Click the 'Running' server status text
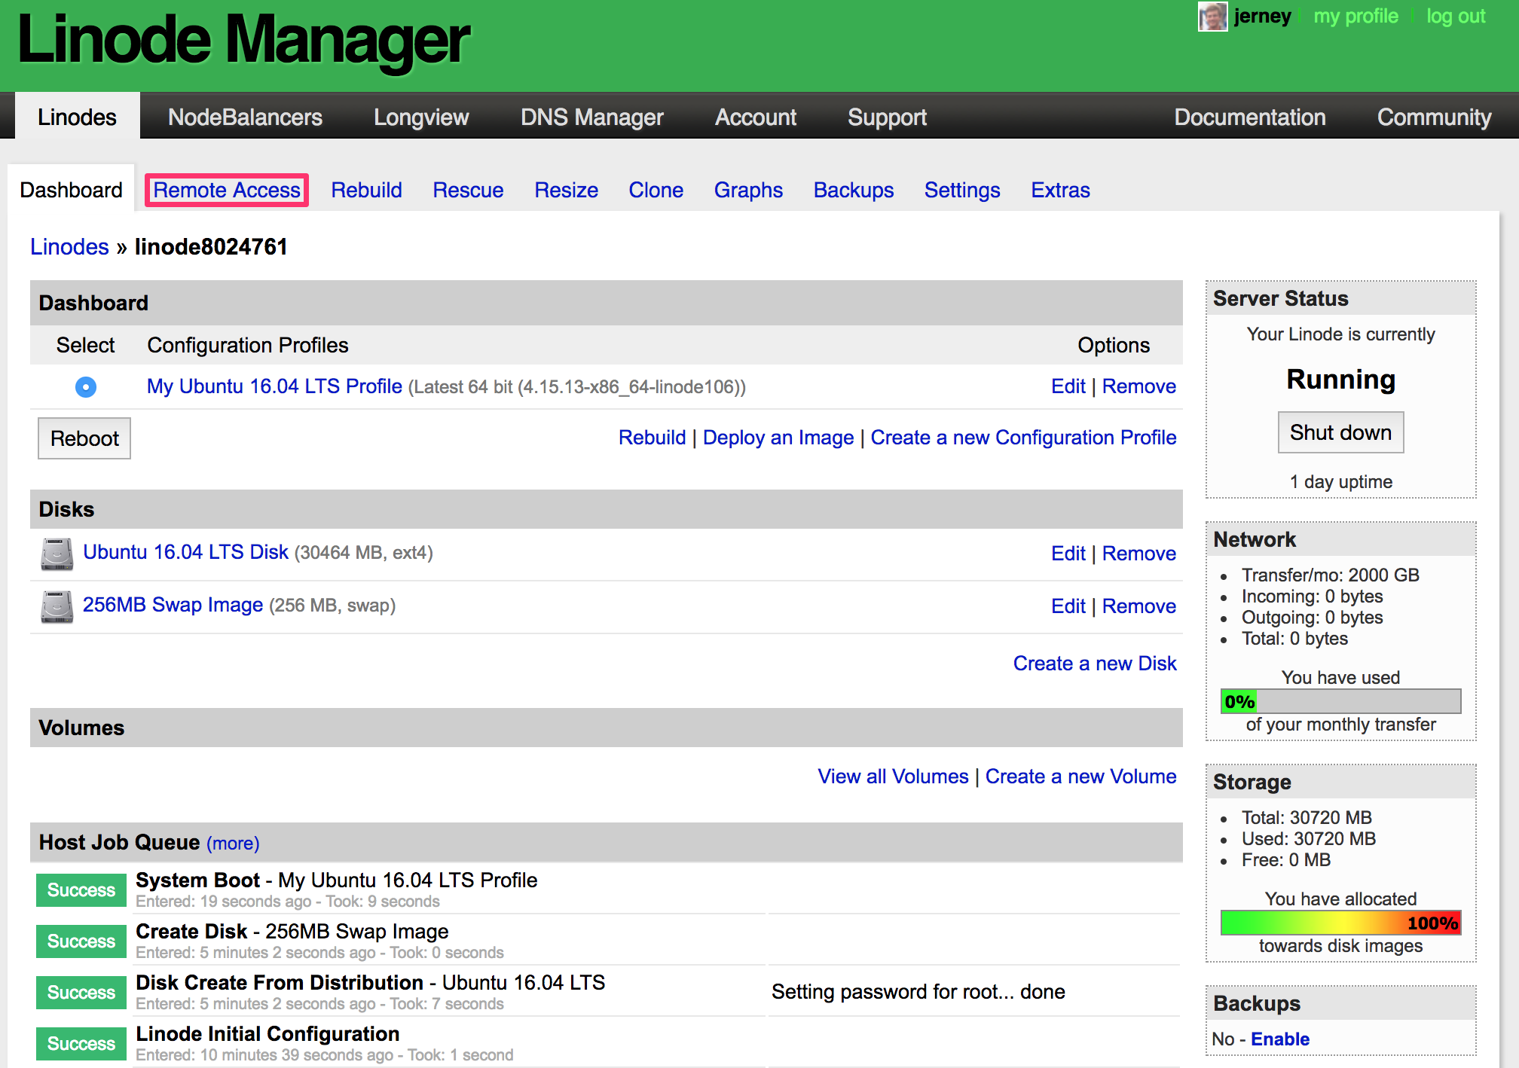1519x1068 pixels. (x=1340, y=380)
